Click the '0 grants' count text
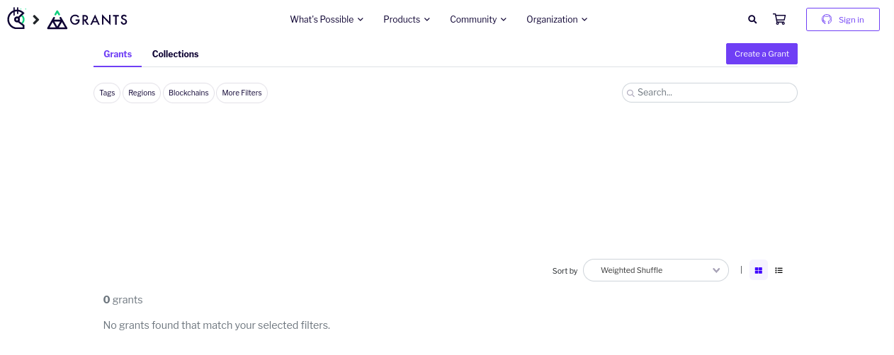This screenshot has width=894, height=355. click(x=123, y=300)
